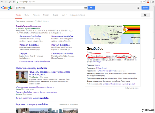Click the news thumbnail for the Tambov students story
The height and width of the screenshot is (113, 155).
[x=20, y=77]
